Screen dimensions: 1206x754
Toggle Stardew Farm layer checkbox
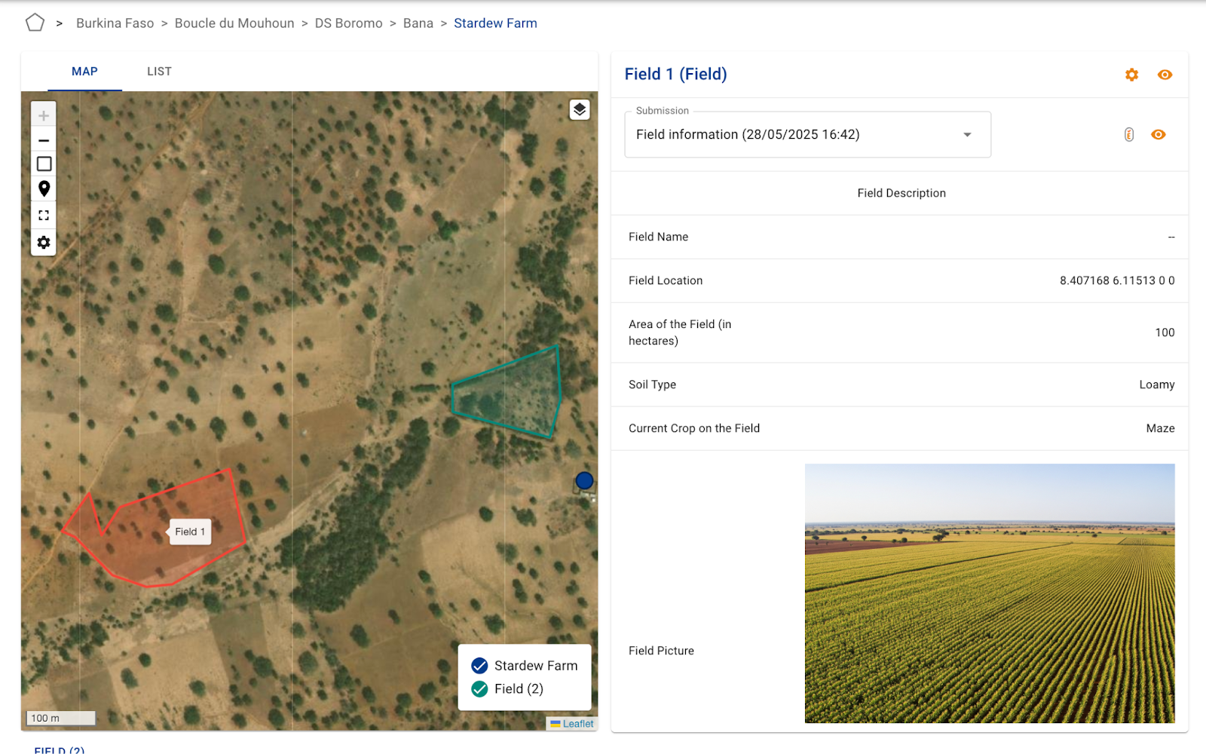coord(479,665)
